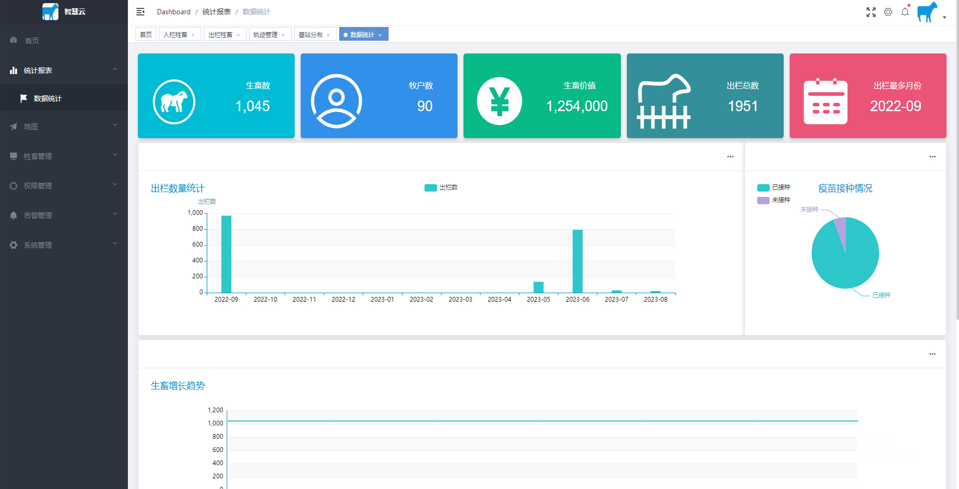Open the notification bell
The image size is (959, 489).
click(905, 12)
